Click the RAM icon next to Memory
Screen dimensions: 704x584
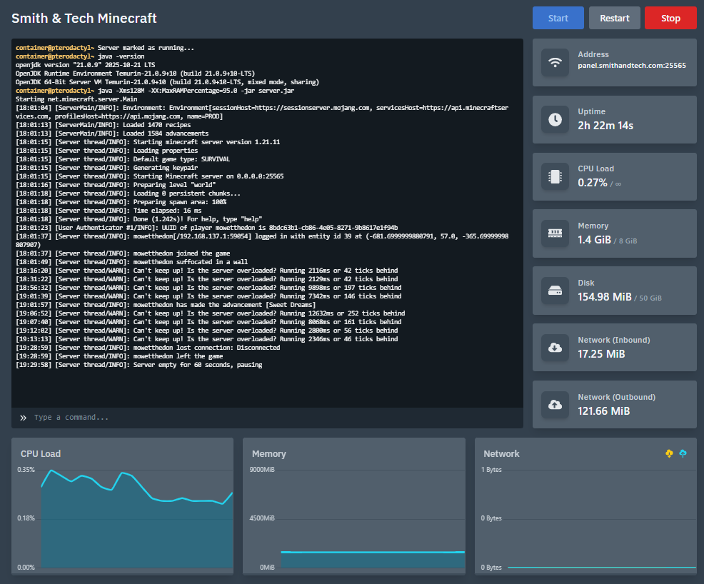(555, 233)
